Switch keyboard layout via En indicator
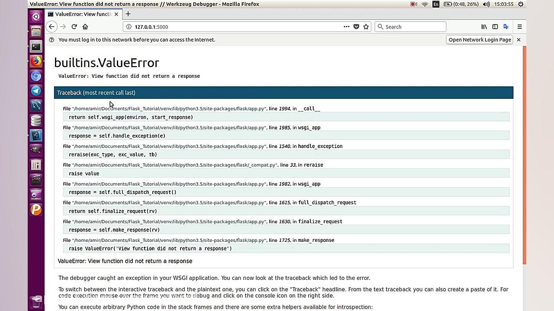 435,4
